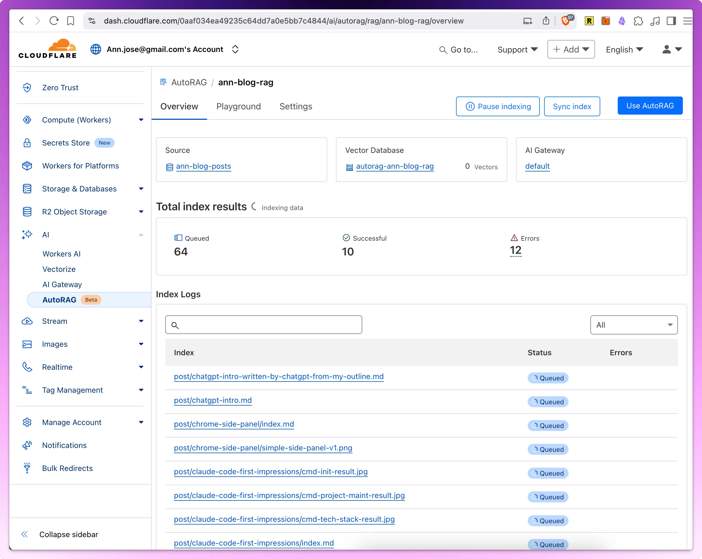Switch to the Playground tab
This screenshot has width=702, height=559.
click(x=238, y=106)
